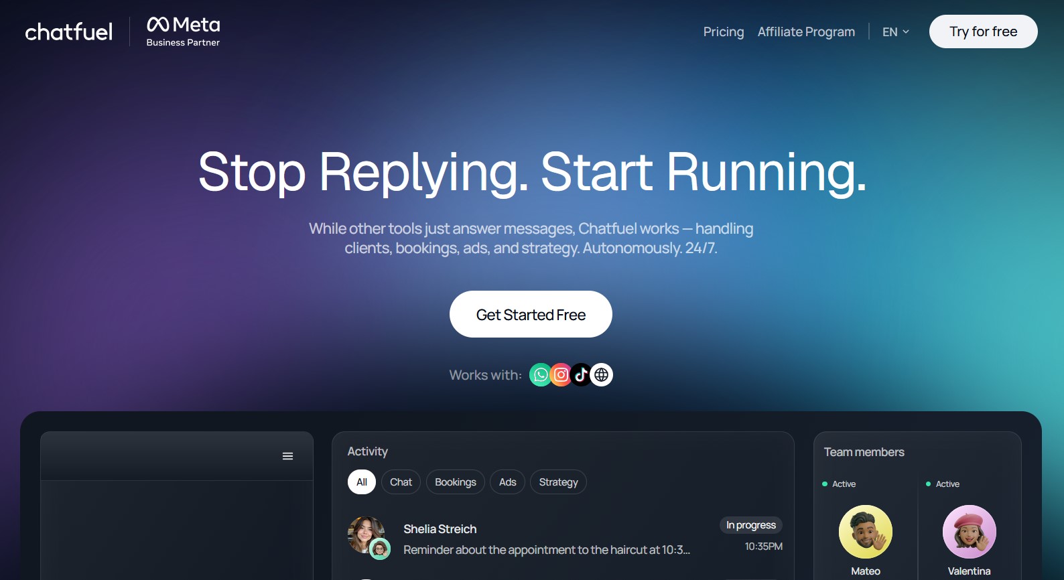
Task: Click the Chatfuel logo
Action: pyautogui.click(x=69, y=31)
